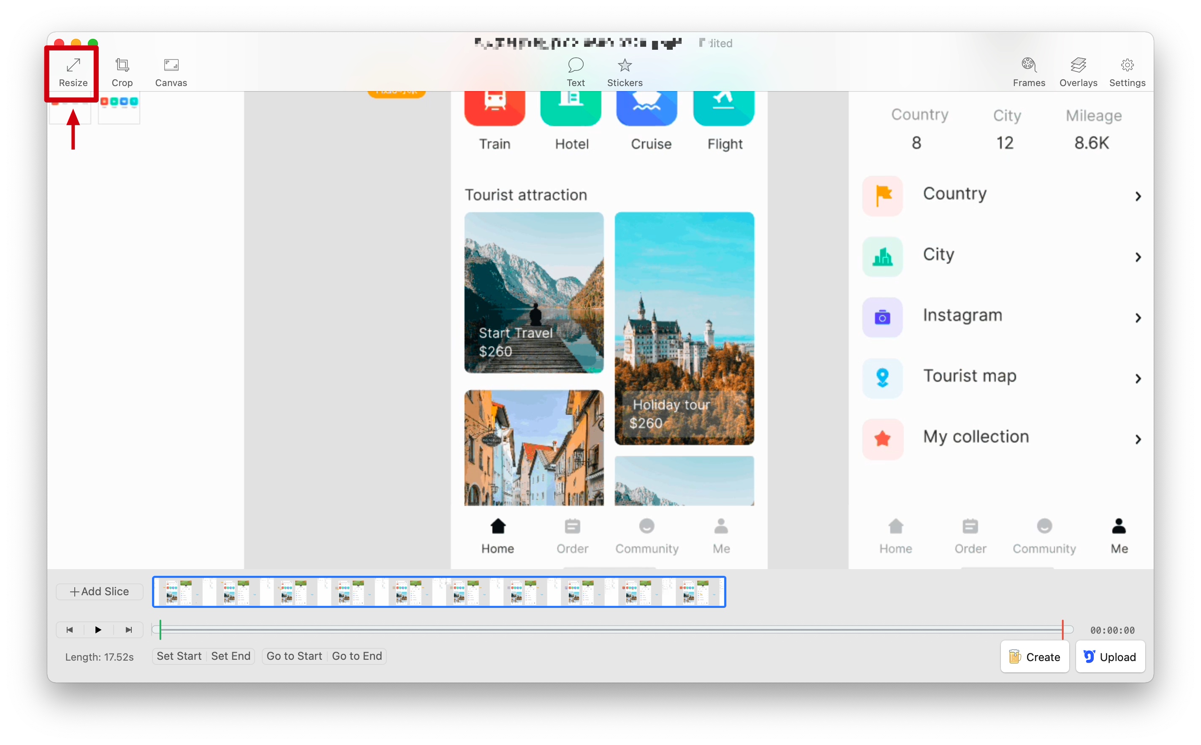Select the Resize tool

tap(73, 72)
